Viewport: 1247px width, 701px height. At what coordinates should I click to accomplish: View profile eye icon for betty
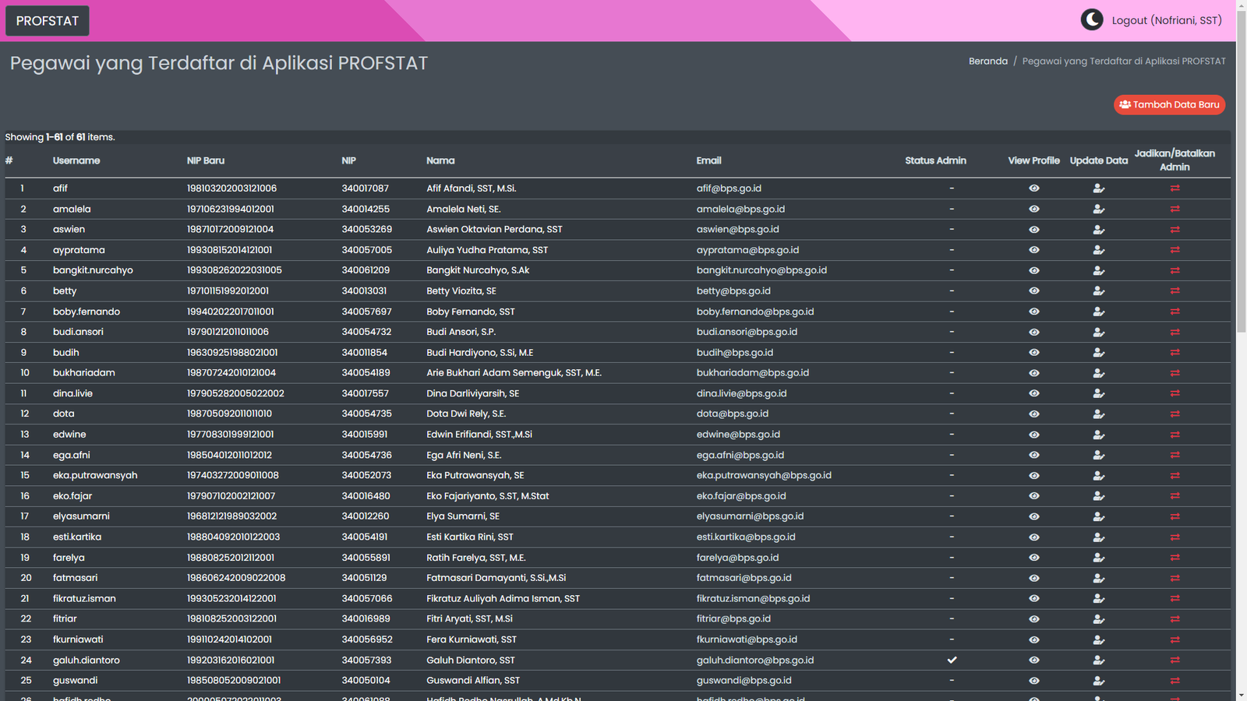pyautogui.click(x=1033, y=291)
